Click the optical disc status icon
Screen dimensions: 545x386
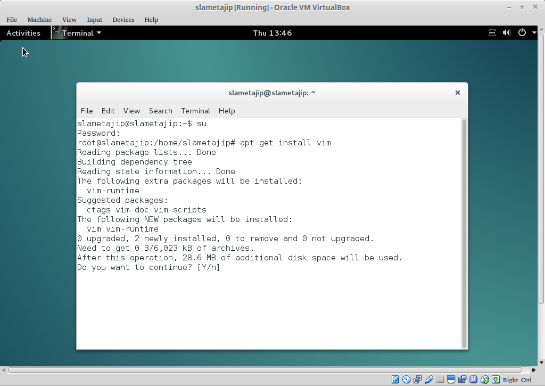pyautogui.click(x=406, y=380)
